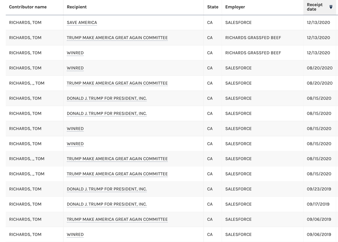Viewport: 338px width, 242px height.
Task: Select CA state cell in WINRED 09/06/2019 row
Action: [x=210, y=235]
